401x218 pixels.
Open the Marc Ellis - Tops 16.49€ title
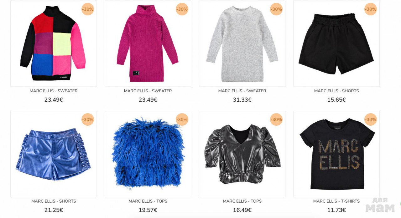pyautogui.click(x=242, y=201)
